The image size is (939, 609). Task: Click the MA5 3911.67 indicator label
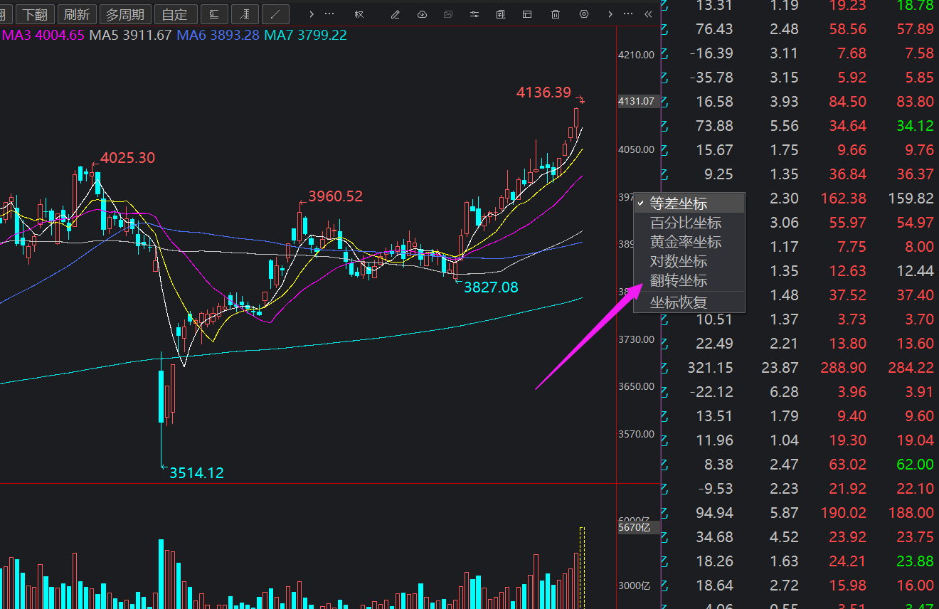[x=131, y=35]
